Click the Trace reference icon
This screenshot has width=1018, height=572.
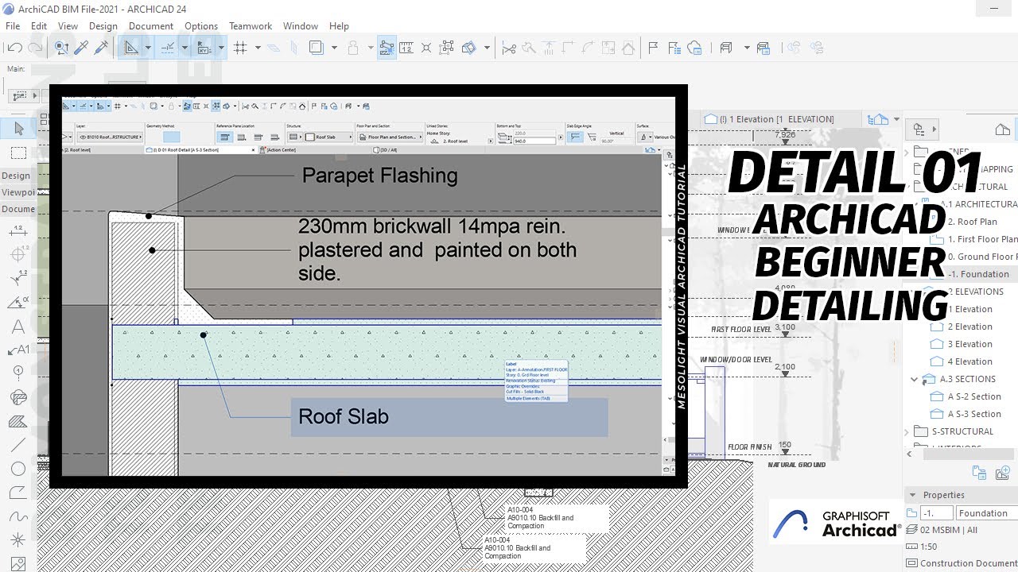317,48
